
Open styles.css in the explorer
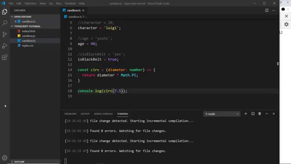28,46
